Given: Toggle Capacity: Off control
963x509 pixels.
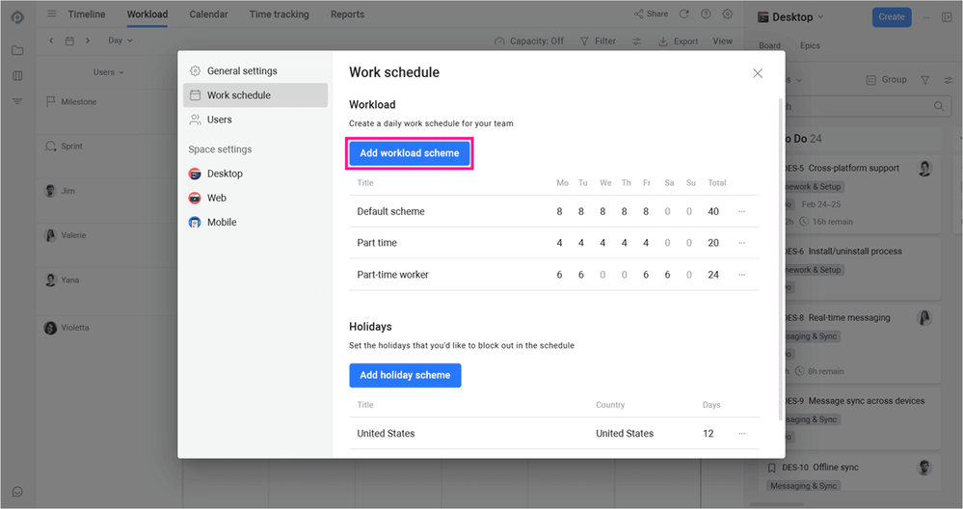Looking at the screenshot, I should [529, 41].
